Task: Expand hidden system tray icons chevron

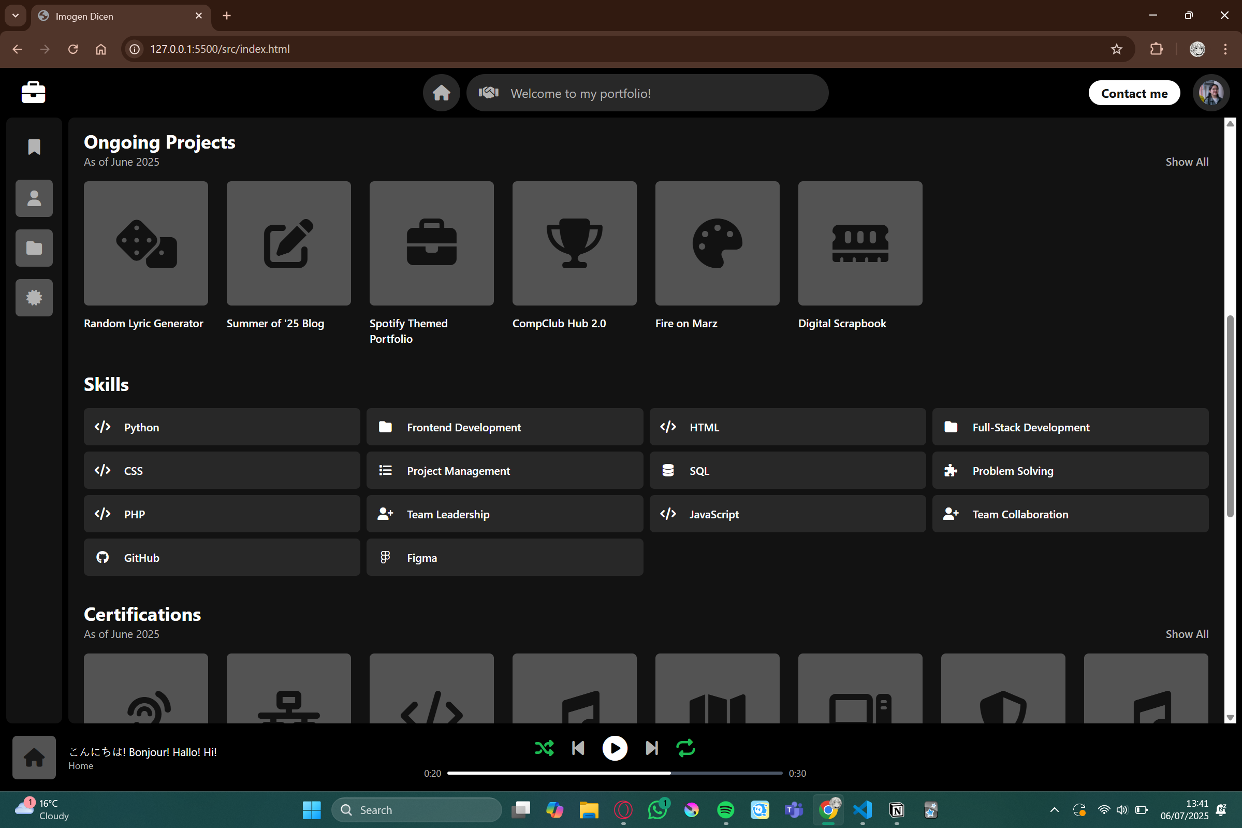Action: coord(1054,809)
